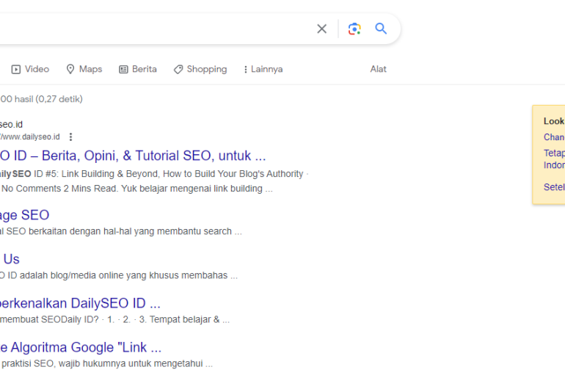Click inside the search input field
The width and height of the screenshot is (565, 378).
click(x=155, y=29)
